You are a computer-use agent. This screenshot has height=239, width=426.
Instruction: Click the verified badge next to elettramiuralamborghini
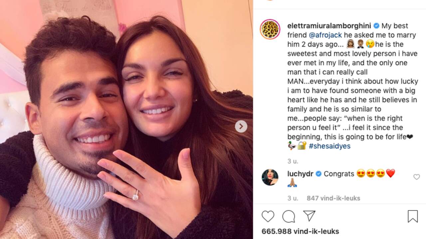pyautogui.click(x=376, y=26)
